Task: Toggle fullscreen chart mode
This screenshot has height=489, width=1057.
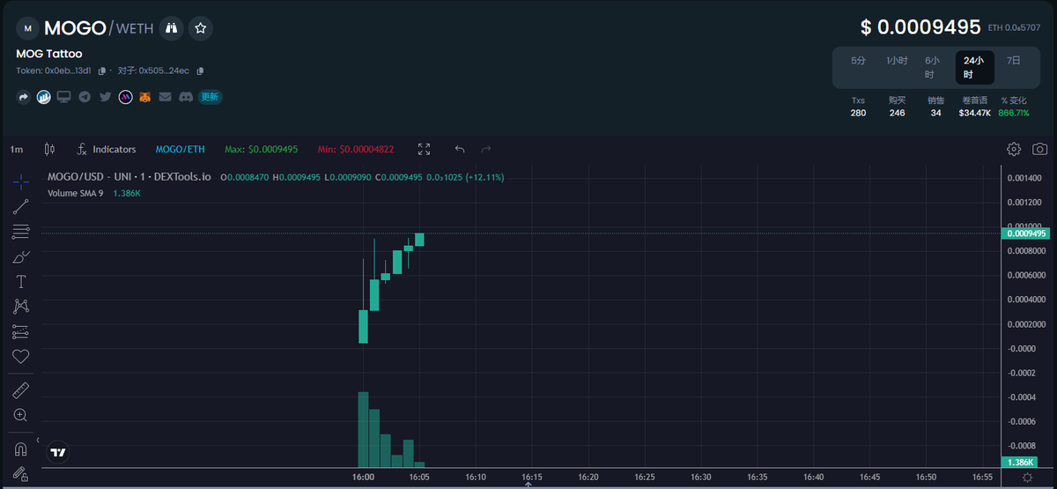Action: click(424, 150)
